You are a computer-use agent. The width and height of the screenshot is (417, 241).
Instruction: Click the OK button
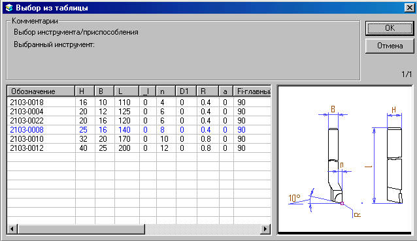pyautogui.click(x=390, y=28)
